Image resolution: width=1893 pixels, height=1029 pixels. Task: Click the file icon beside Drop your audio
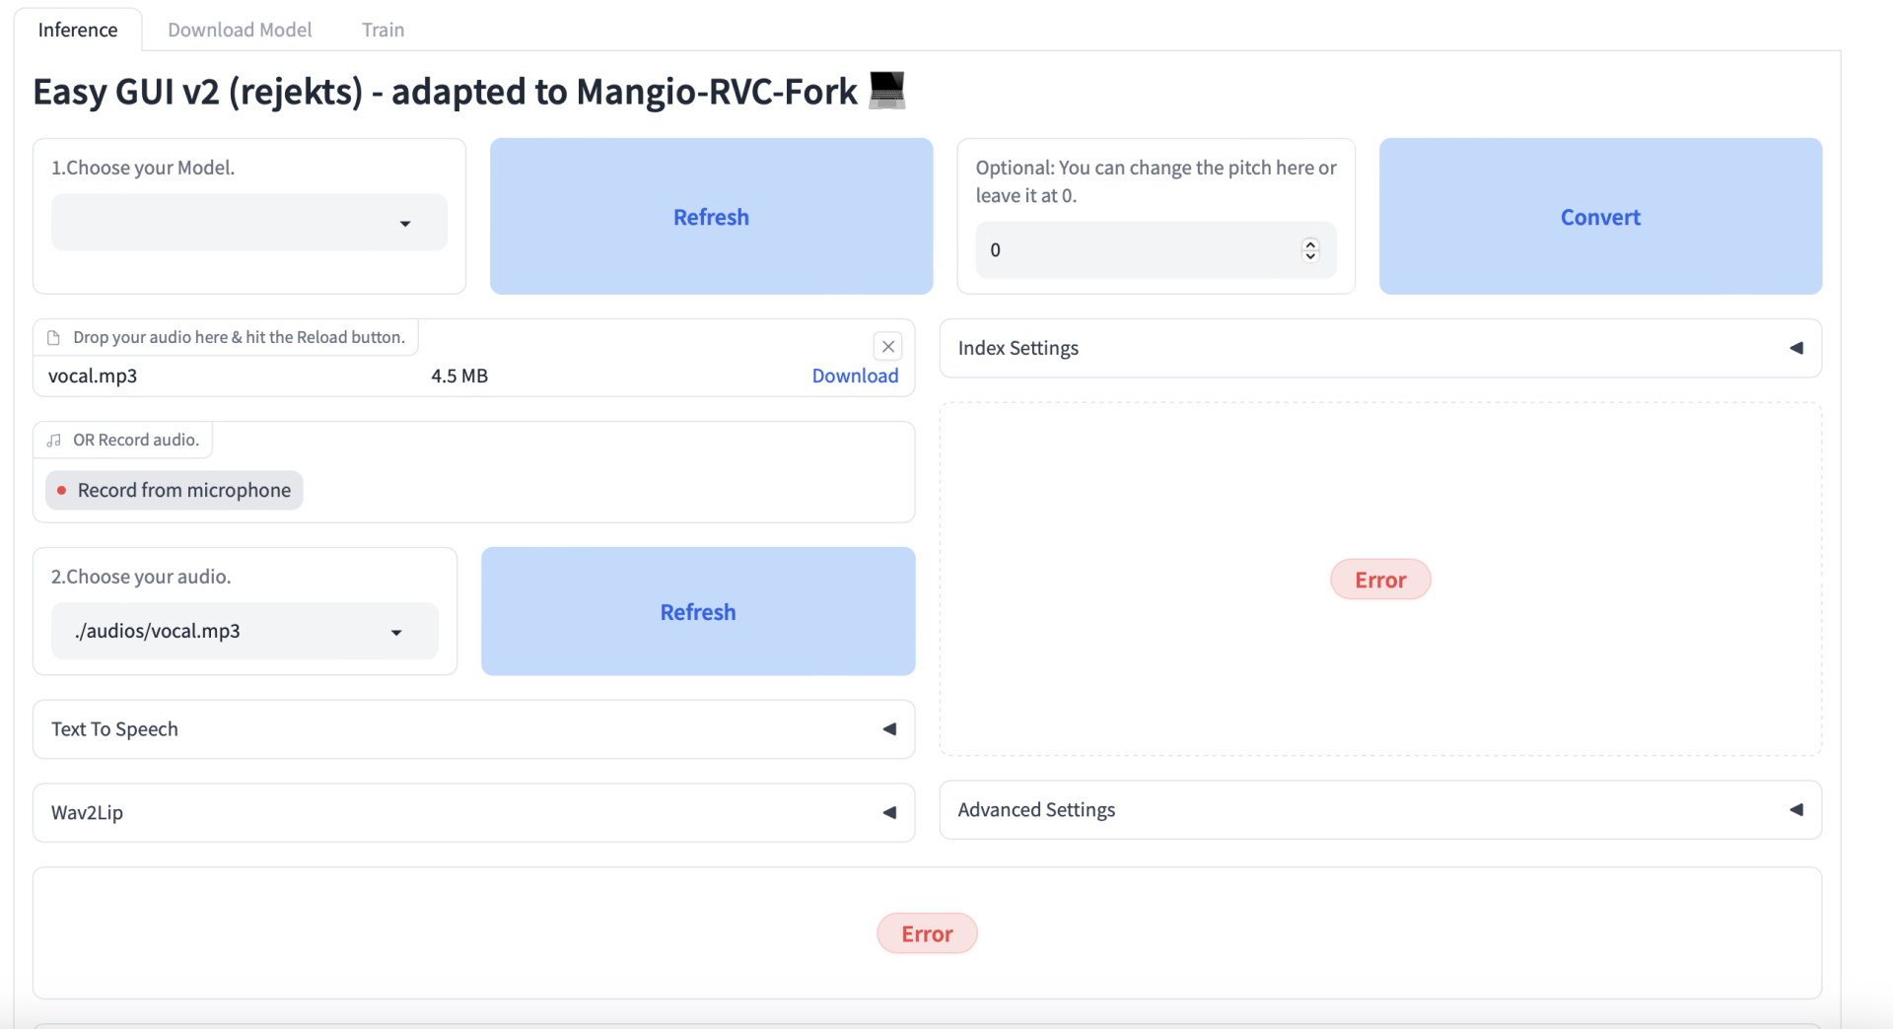pos(54,337)
